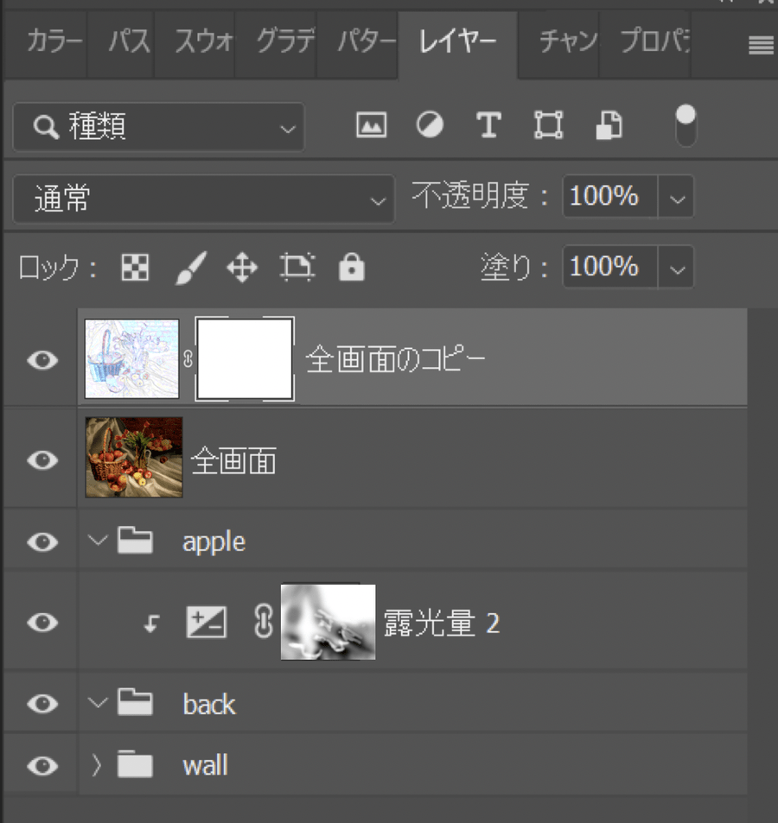778x823 pixels.
Task: Filter for smart object layers icon
Action: (609, 125)
